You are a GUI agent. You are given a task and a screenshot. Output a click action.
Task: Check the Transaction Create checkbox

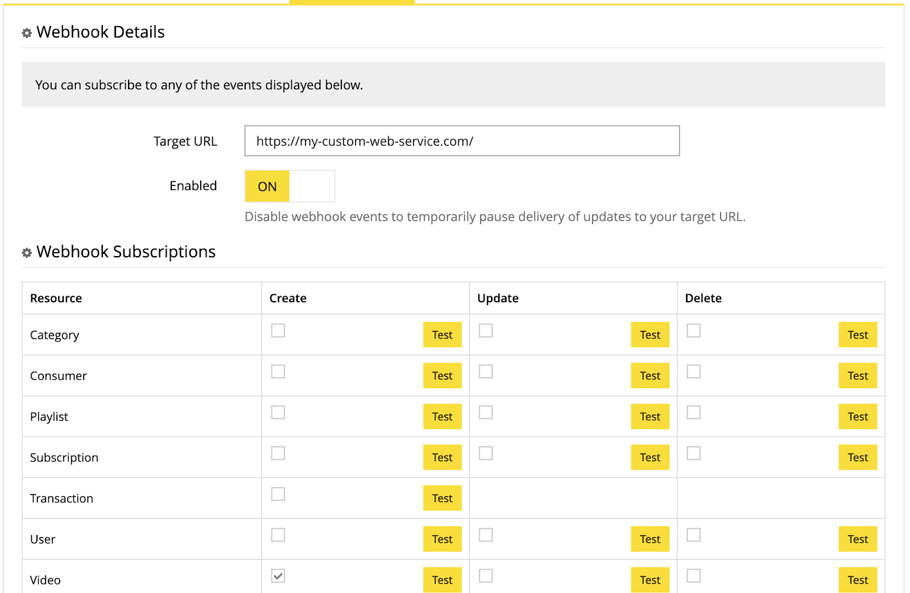[x=278, y=494]
